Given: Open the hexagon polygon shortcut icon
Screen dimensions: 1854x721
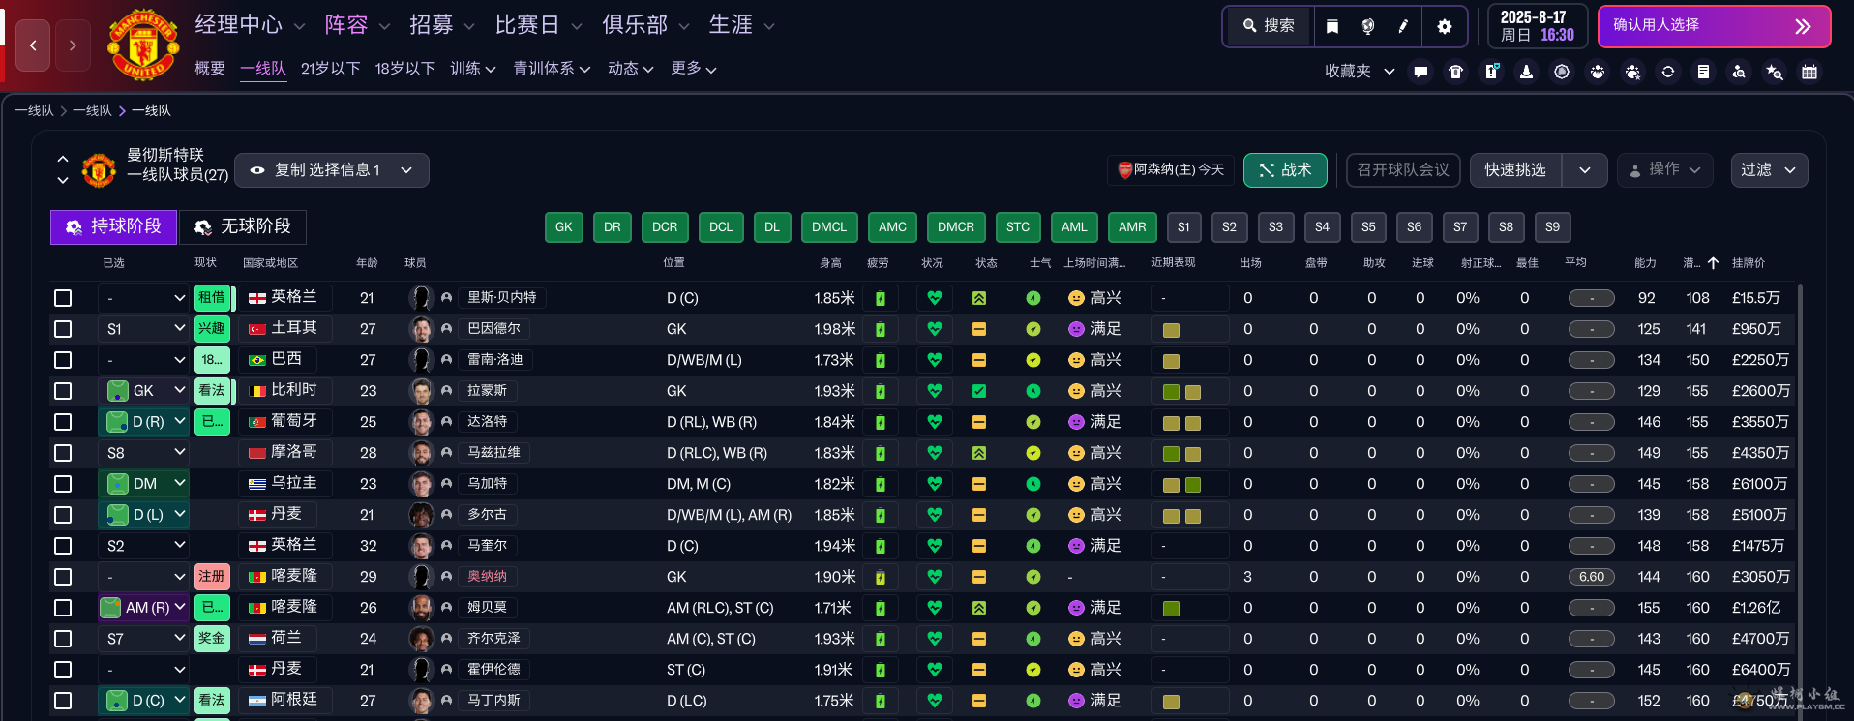Looking at the screenshot, I should (x=1562, y=72).
